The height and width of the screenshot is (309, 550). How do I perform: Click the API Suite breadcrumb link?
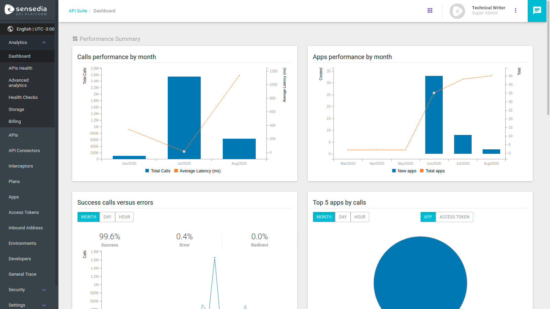pos(78,11)
